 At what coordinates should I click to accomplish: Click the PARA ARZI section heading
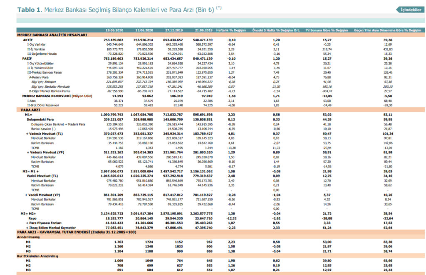[x=30, y=110]
